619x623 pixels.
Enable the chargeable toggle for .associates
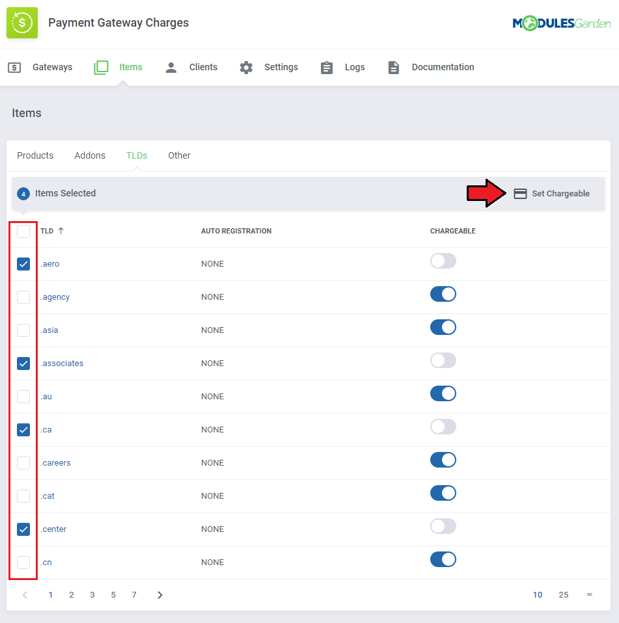coord(443,360)
